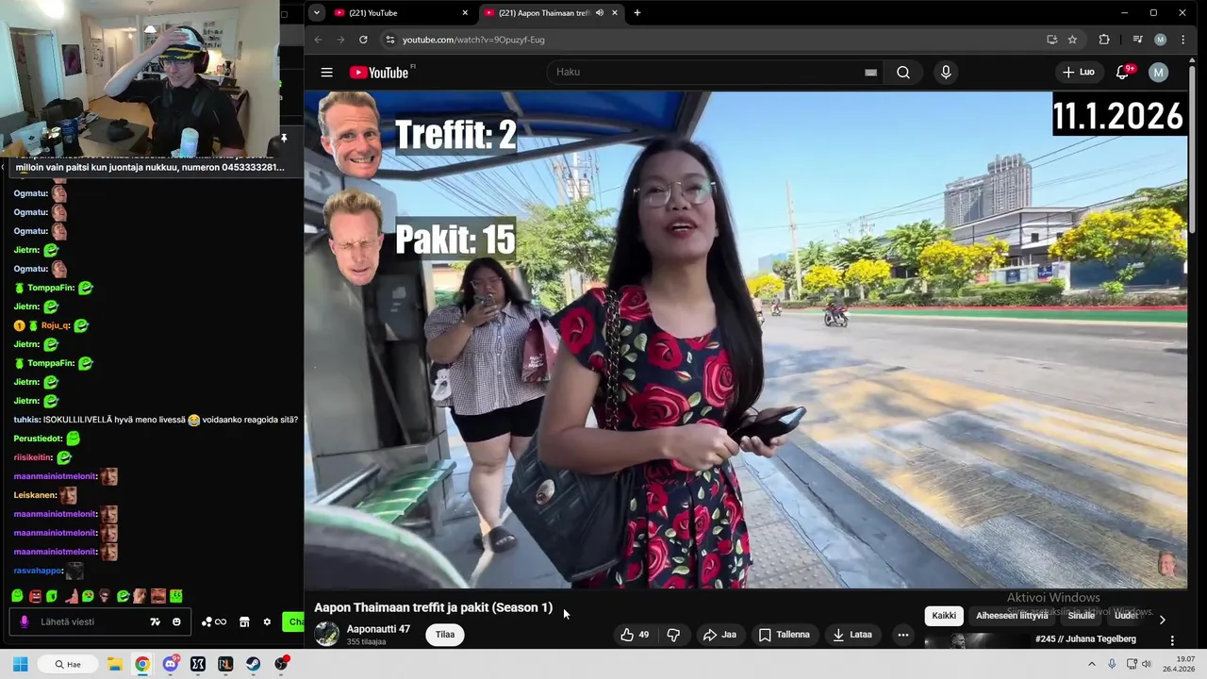This screenshot has height=679, width=1207.
Task: Select the Uudet filter chip
Action: tap(1126, 616)
